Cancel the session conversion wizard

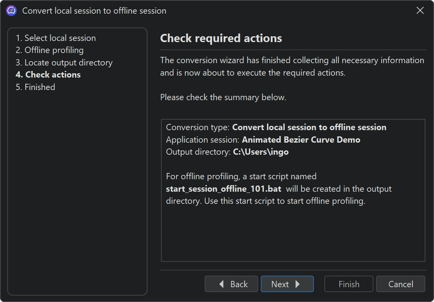pos(400,284)
